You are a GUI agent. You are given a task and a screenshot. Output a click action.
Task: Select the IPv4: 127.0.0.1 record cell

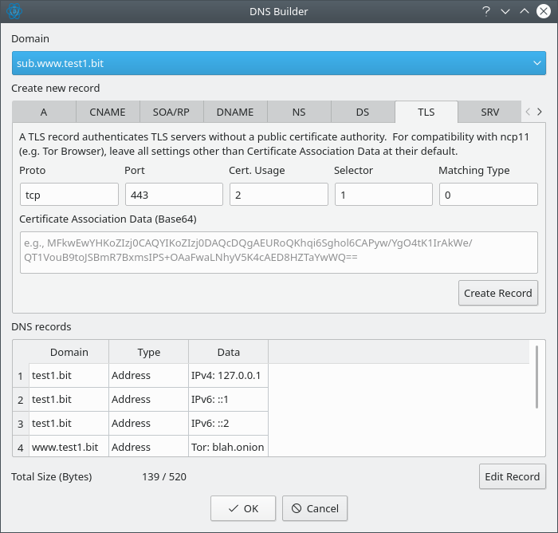click(x=228, y=375)
